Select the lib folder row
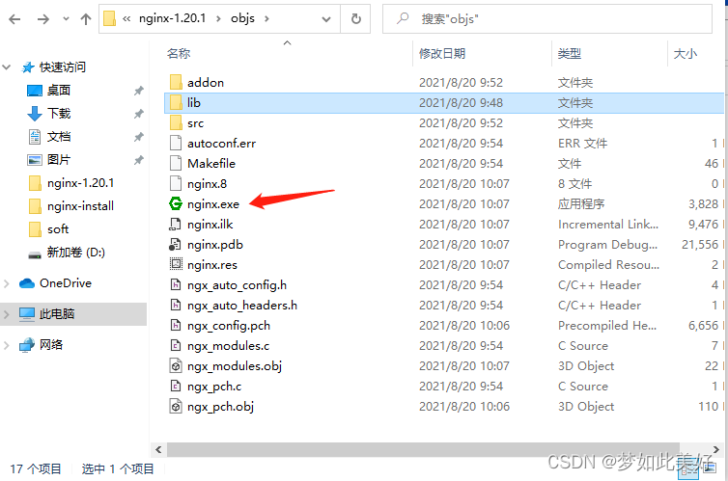Screen dimensions: 728x481 (x=444, y=103)
